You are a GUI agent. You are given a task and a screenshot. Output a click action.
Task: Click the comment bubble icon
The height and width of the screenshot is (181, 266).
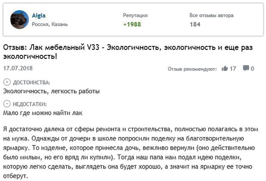[245, 69]
